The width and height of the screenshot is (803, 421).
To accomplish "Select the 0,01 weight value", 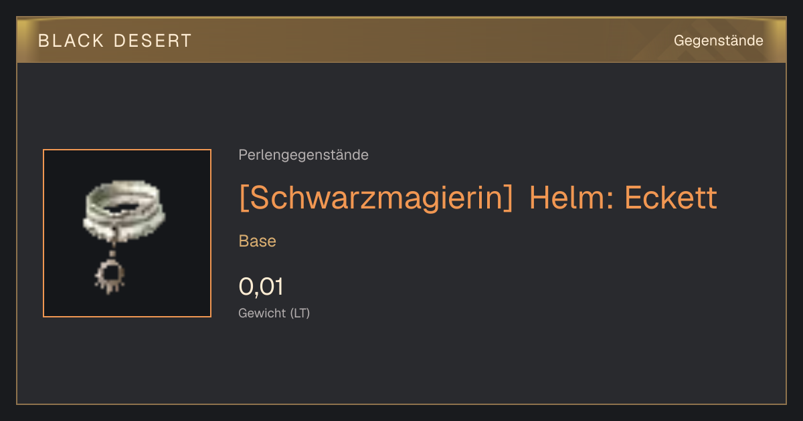I will pos(261,287).
